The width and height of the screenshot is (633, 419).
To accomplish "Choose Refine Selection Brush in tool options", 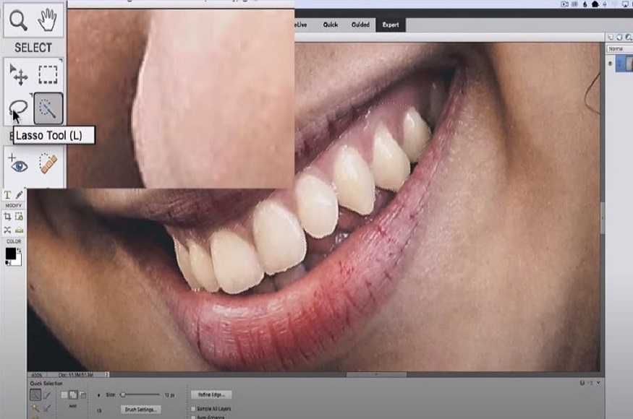I will point(47,408).
